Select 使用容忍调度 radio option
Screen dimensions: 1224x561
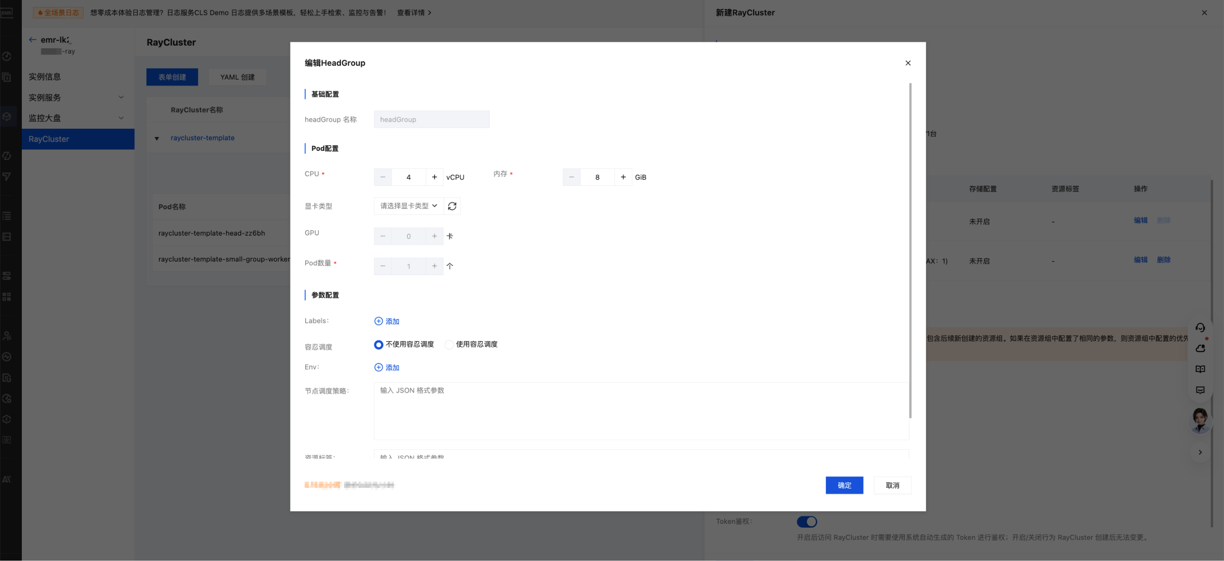click(x=449, y=344)
